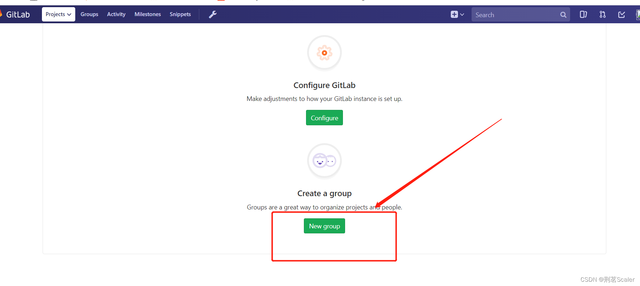Click the New group button
The image size is (640, 286).
pyautogui.click(x=324, y=226)
